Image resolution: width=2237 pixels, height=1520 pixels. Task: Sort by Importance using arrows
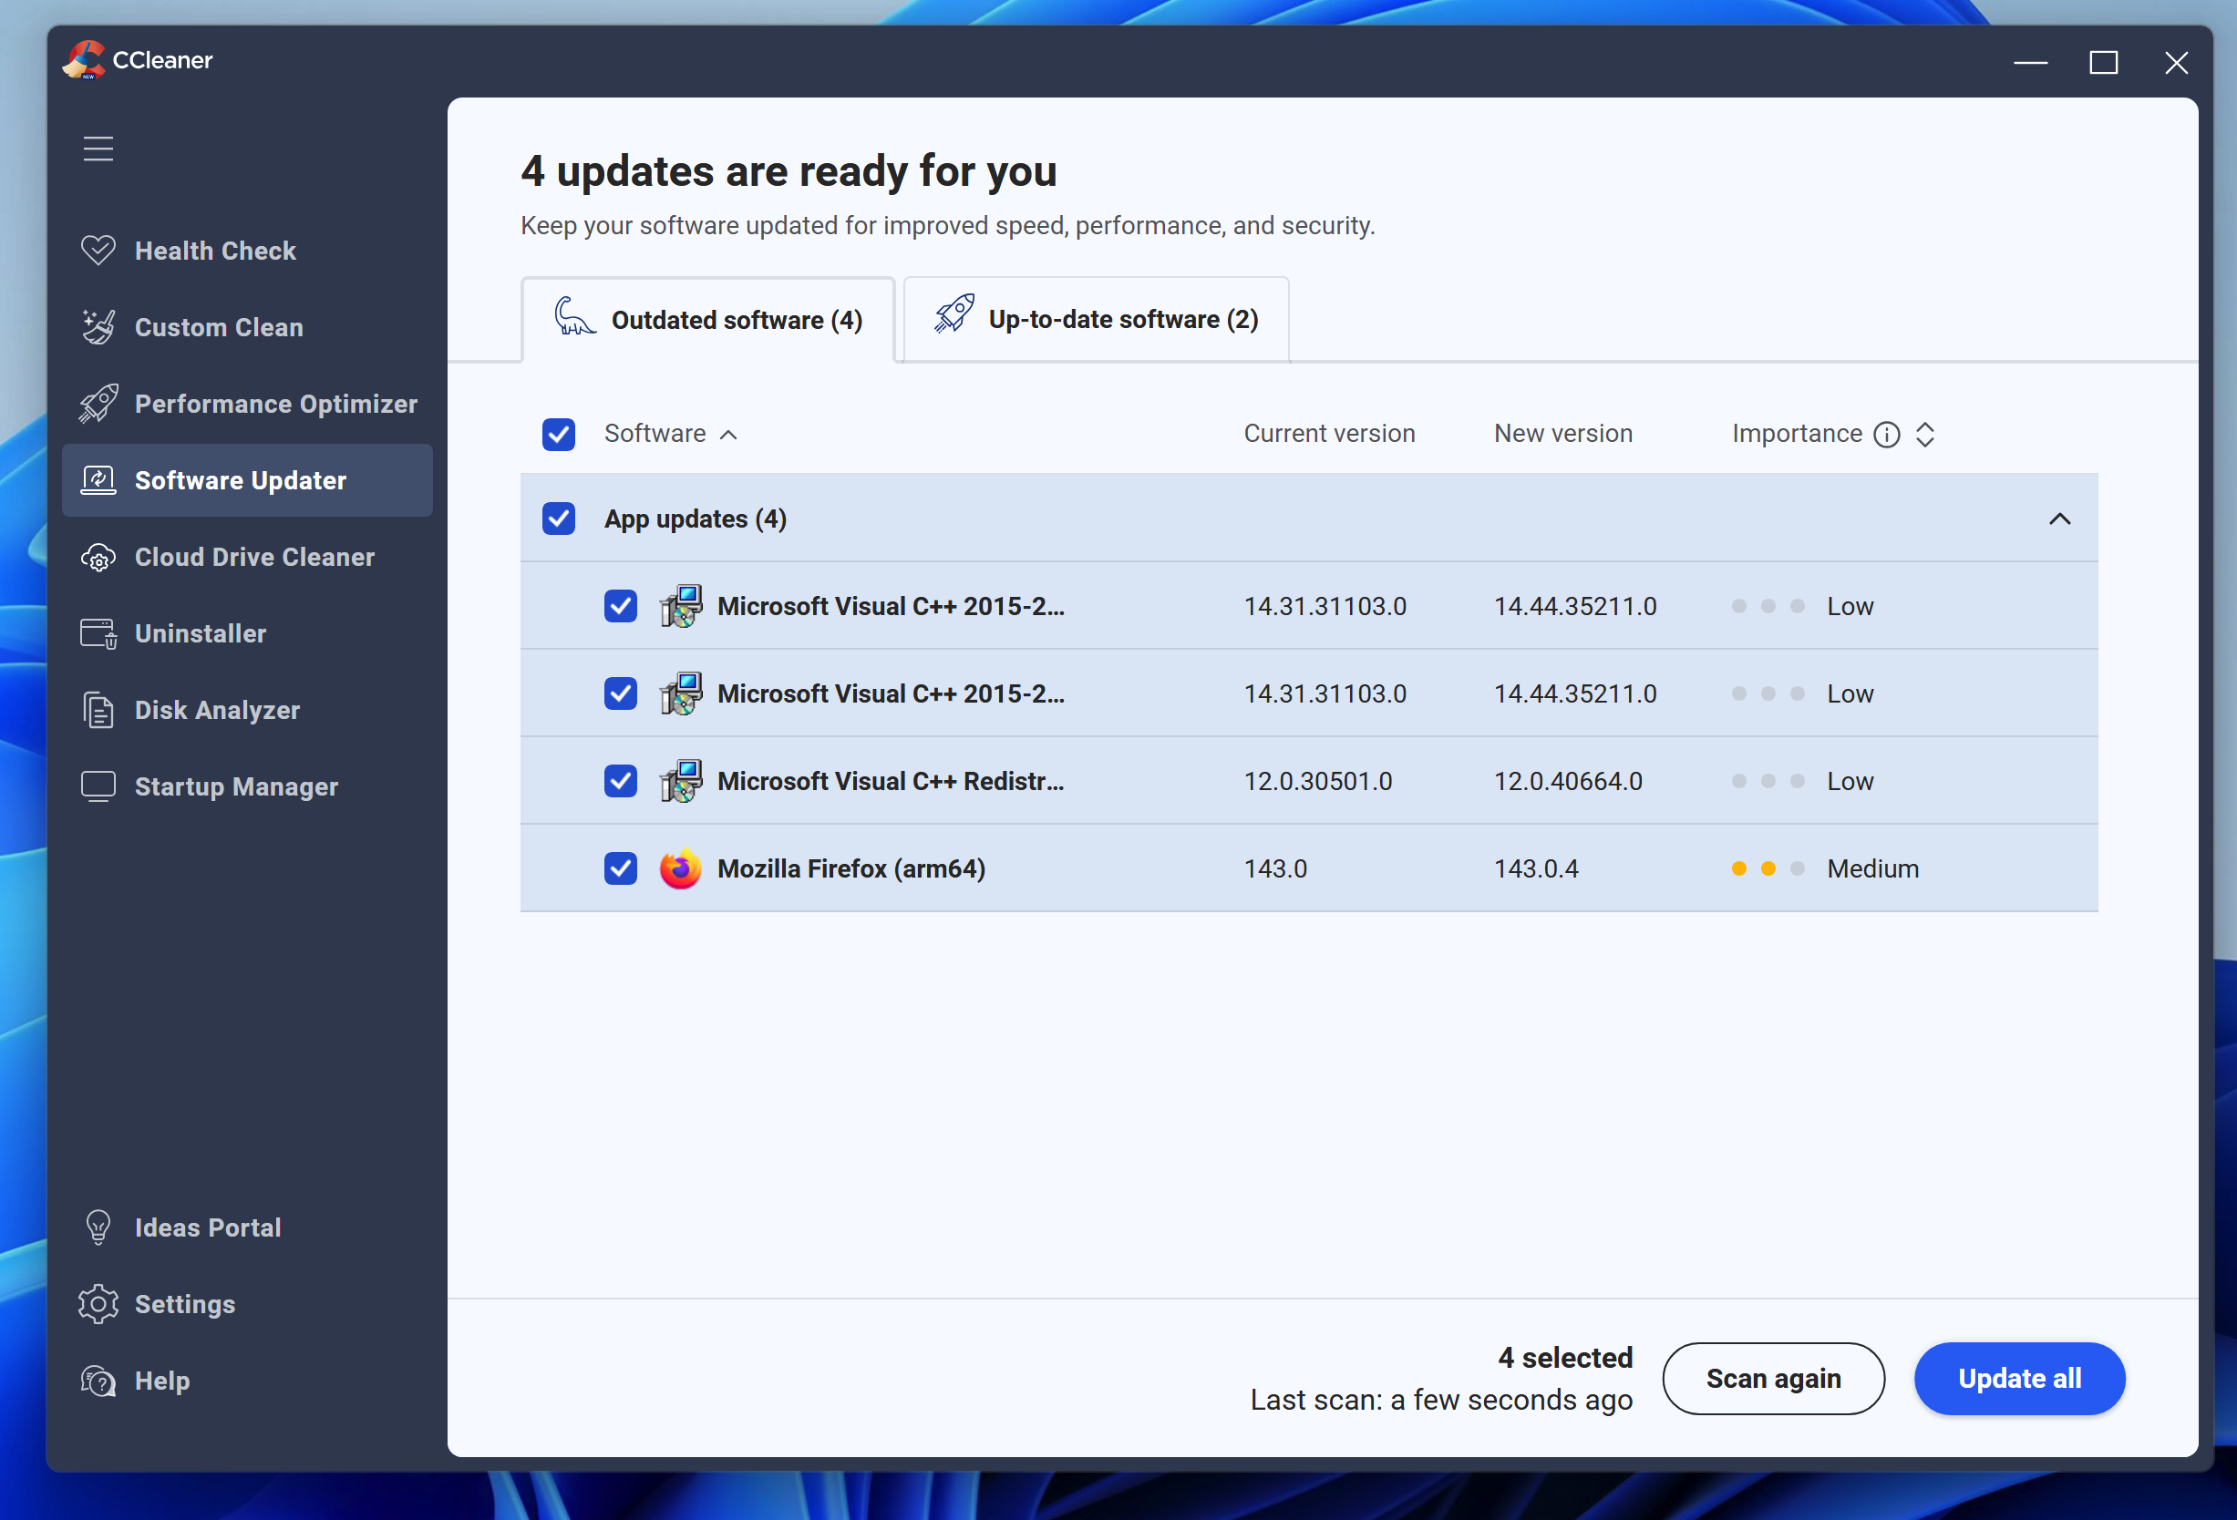(x=1924, y=435)
